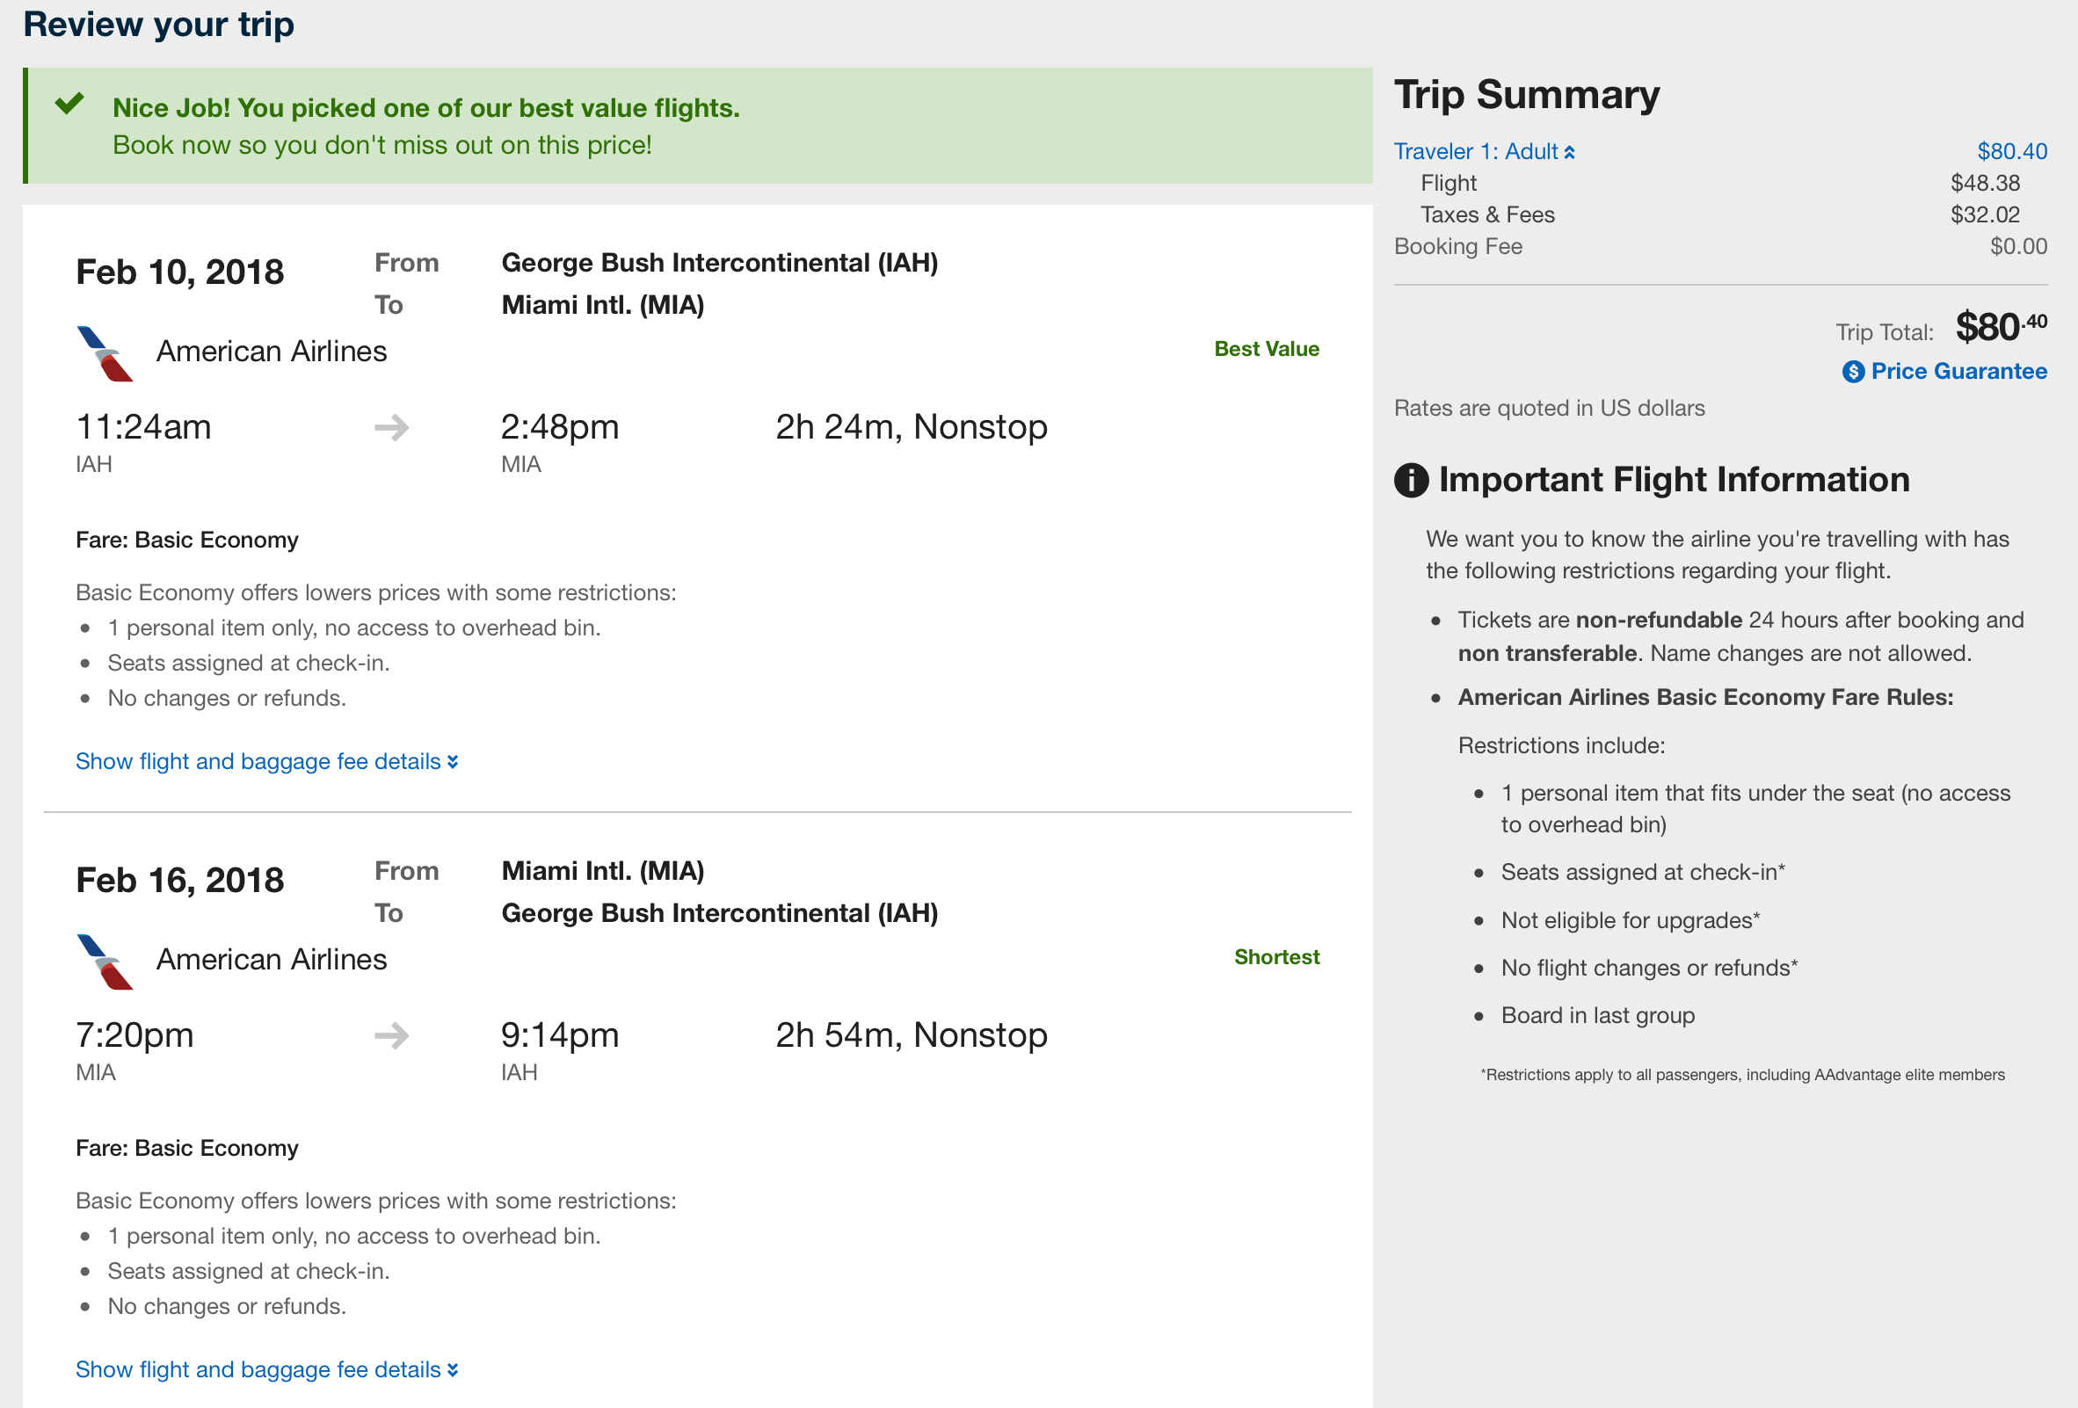The image size is (2078, 1408).
Task: Click the Nice Job best value banner text
Action: pyautogui.click(x=426, y=108)
